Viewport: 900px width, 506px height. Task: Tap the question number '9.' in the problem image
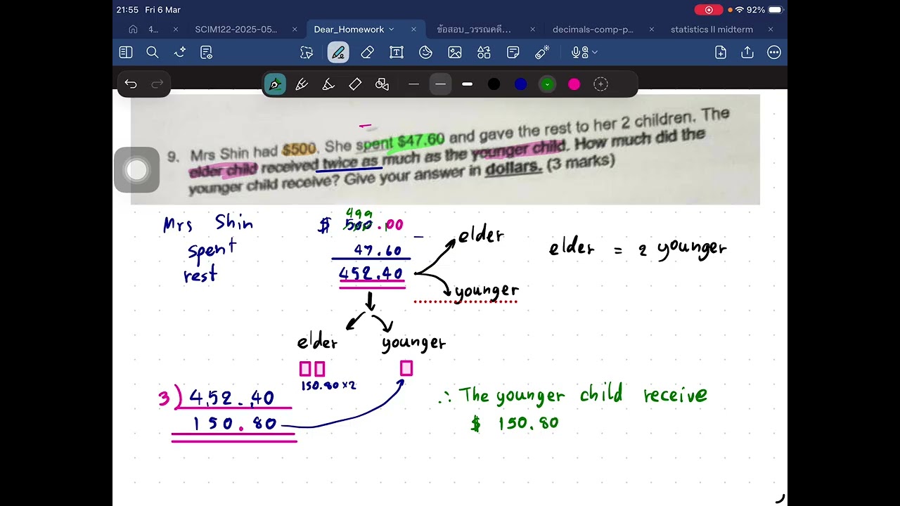point(173,157)
